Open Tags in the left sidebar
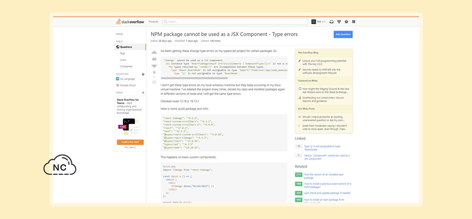This screenshot has width=472, height=219. (x=123, y=53)
